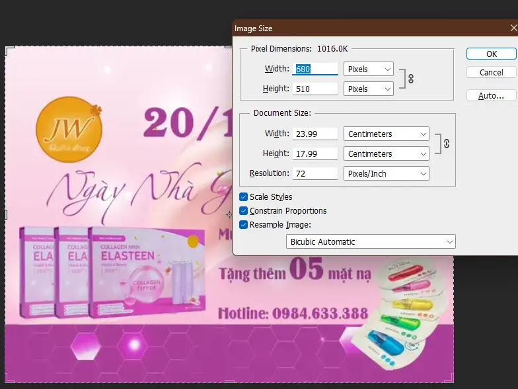Image resolution: width=518 pixels, height=389 pixels.
Task: Open document Height Centimeters dropdown
Action: [386, 153]
